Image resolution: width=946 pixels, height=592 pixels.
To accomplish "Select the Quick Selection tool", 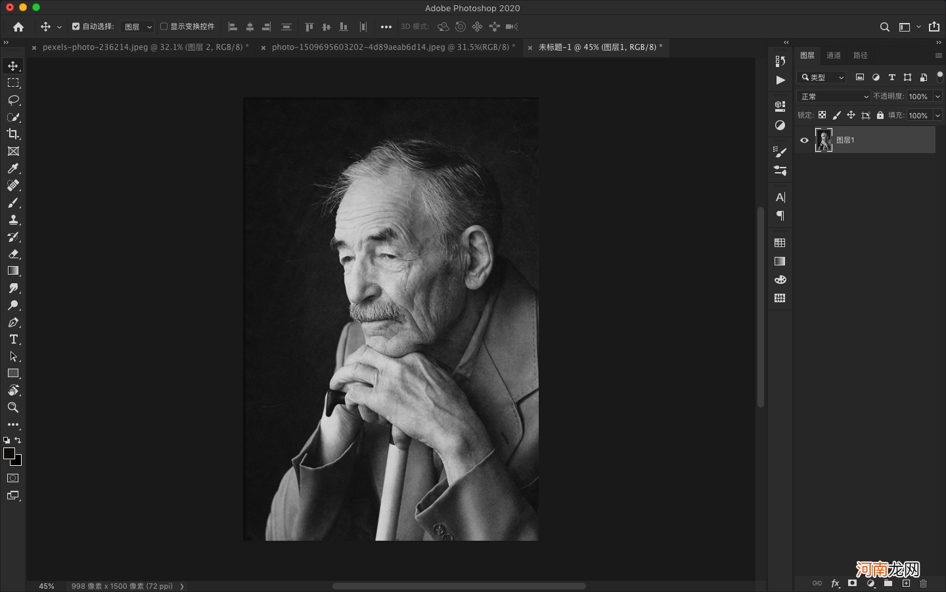I will (x=13, y=117).
